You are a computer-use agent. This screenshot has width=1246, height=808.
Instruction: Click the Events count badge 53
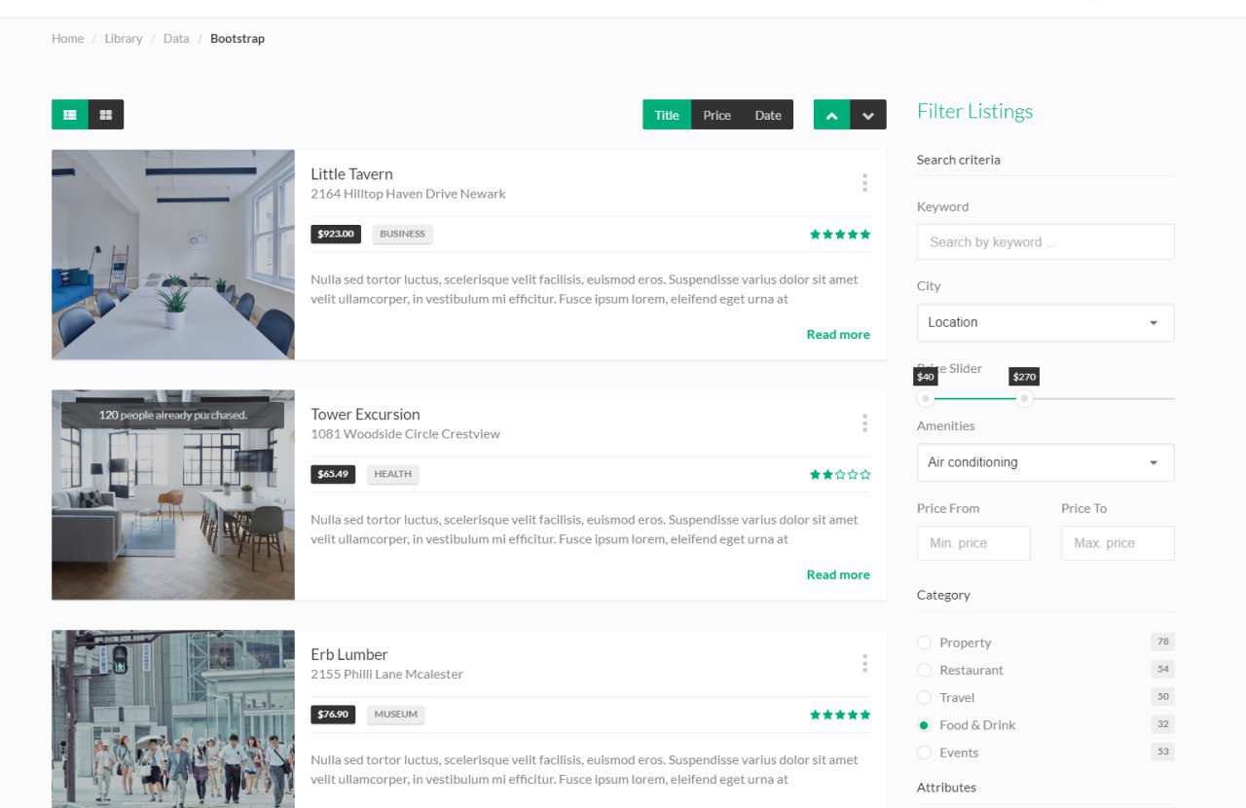(x=1162, y=752)
